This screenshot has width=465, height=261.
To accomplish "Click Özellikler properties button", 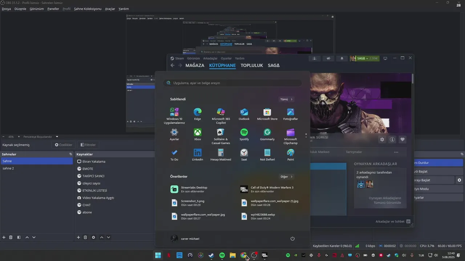I will [x=64, y=145].
